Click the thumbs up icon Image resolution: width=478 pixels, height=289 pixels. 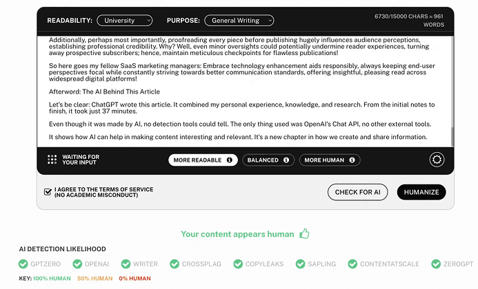tap(304, 234)
